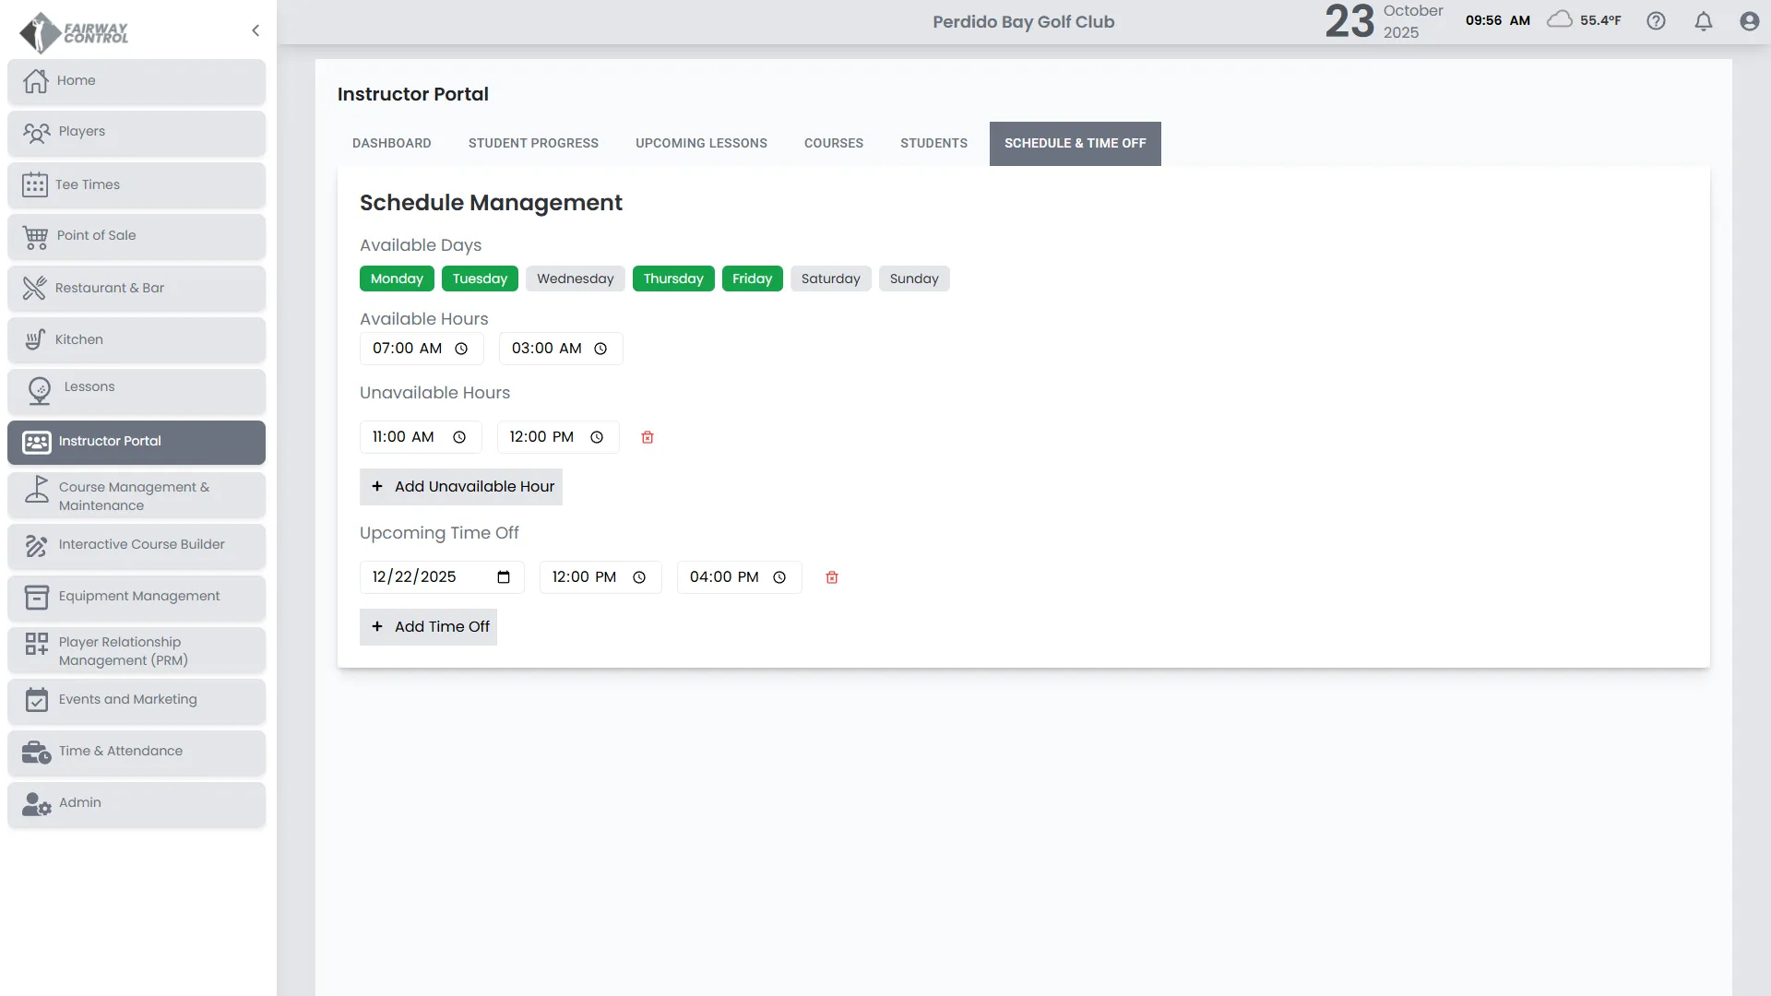Open the notifications bell
The height and width of the screenshot is (996, 1771).
(1704, 21)
